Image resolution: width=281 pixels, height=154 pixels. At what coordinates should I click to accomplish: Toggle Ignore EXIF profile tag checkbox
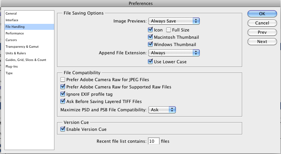63,94
